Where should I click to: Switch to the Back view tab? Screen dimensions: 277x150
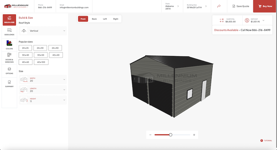tap(94, 19)
